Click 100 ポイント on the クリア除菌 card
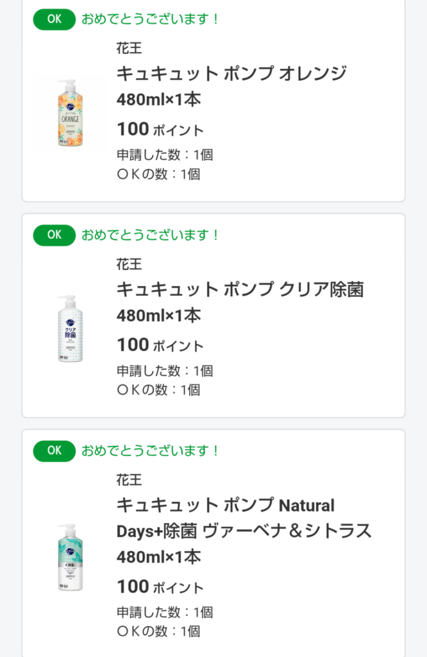 [x=160, y=345]
